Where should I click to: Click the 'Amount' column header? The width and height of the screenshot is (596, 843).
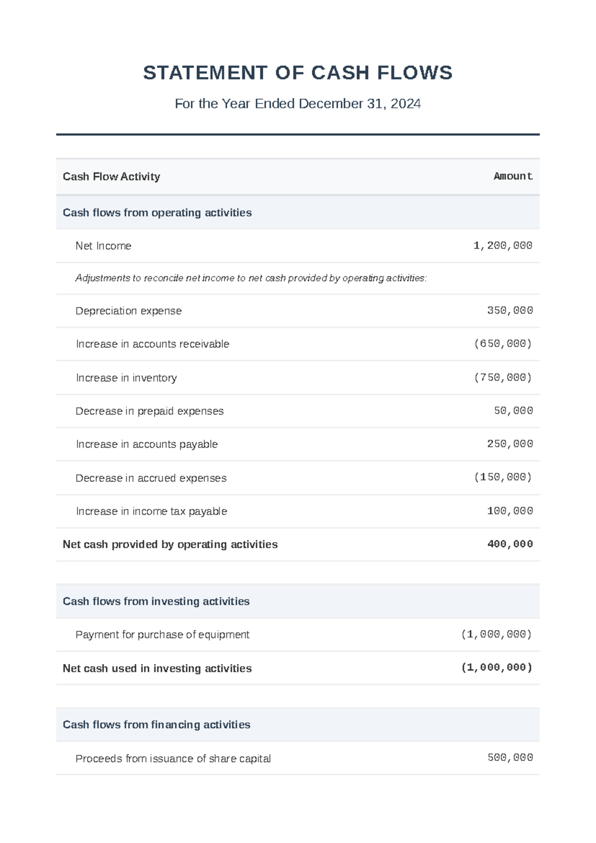[513, 176]
